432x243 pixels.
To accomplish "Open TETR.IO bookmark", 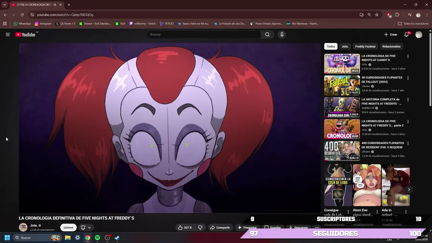I will [x=167, y=24].
